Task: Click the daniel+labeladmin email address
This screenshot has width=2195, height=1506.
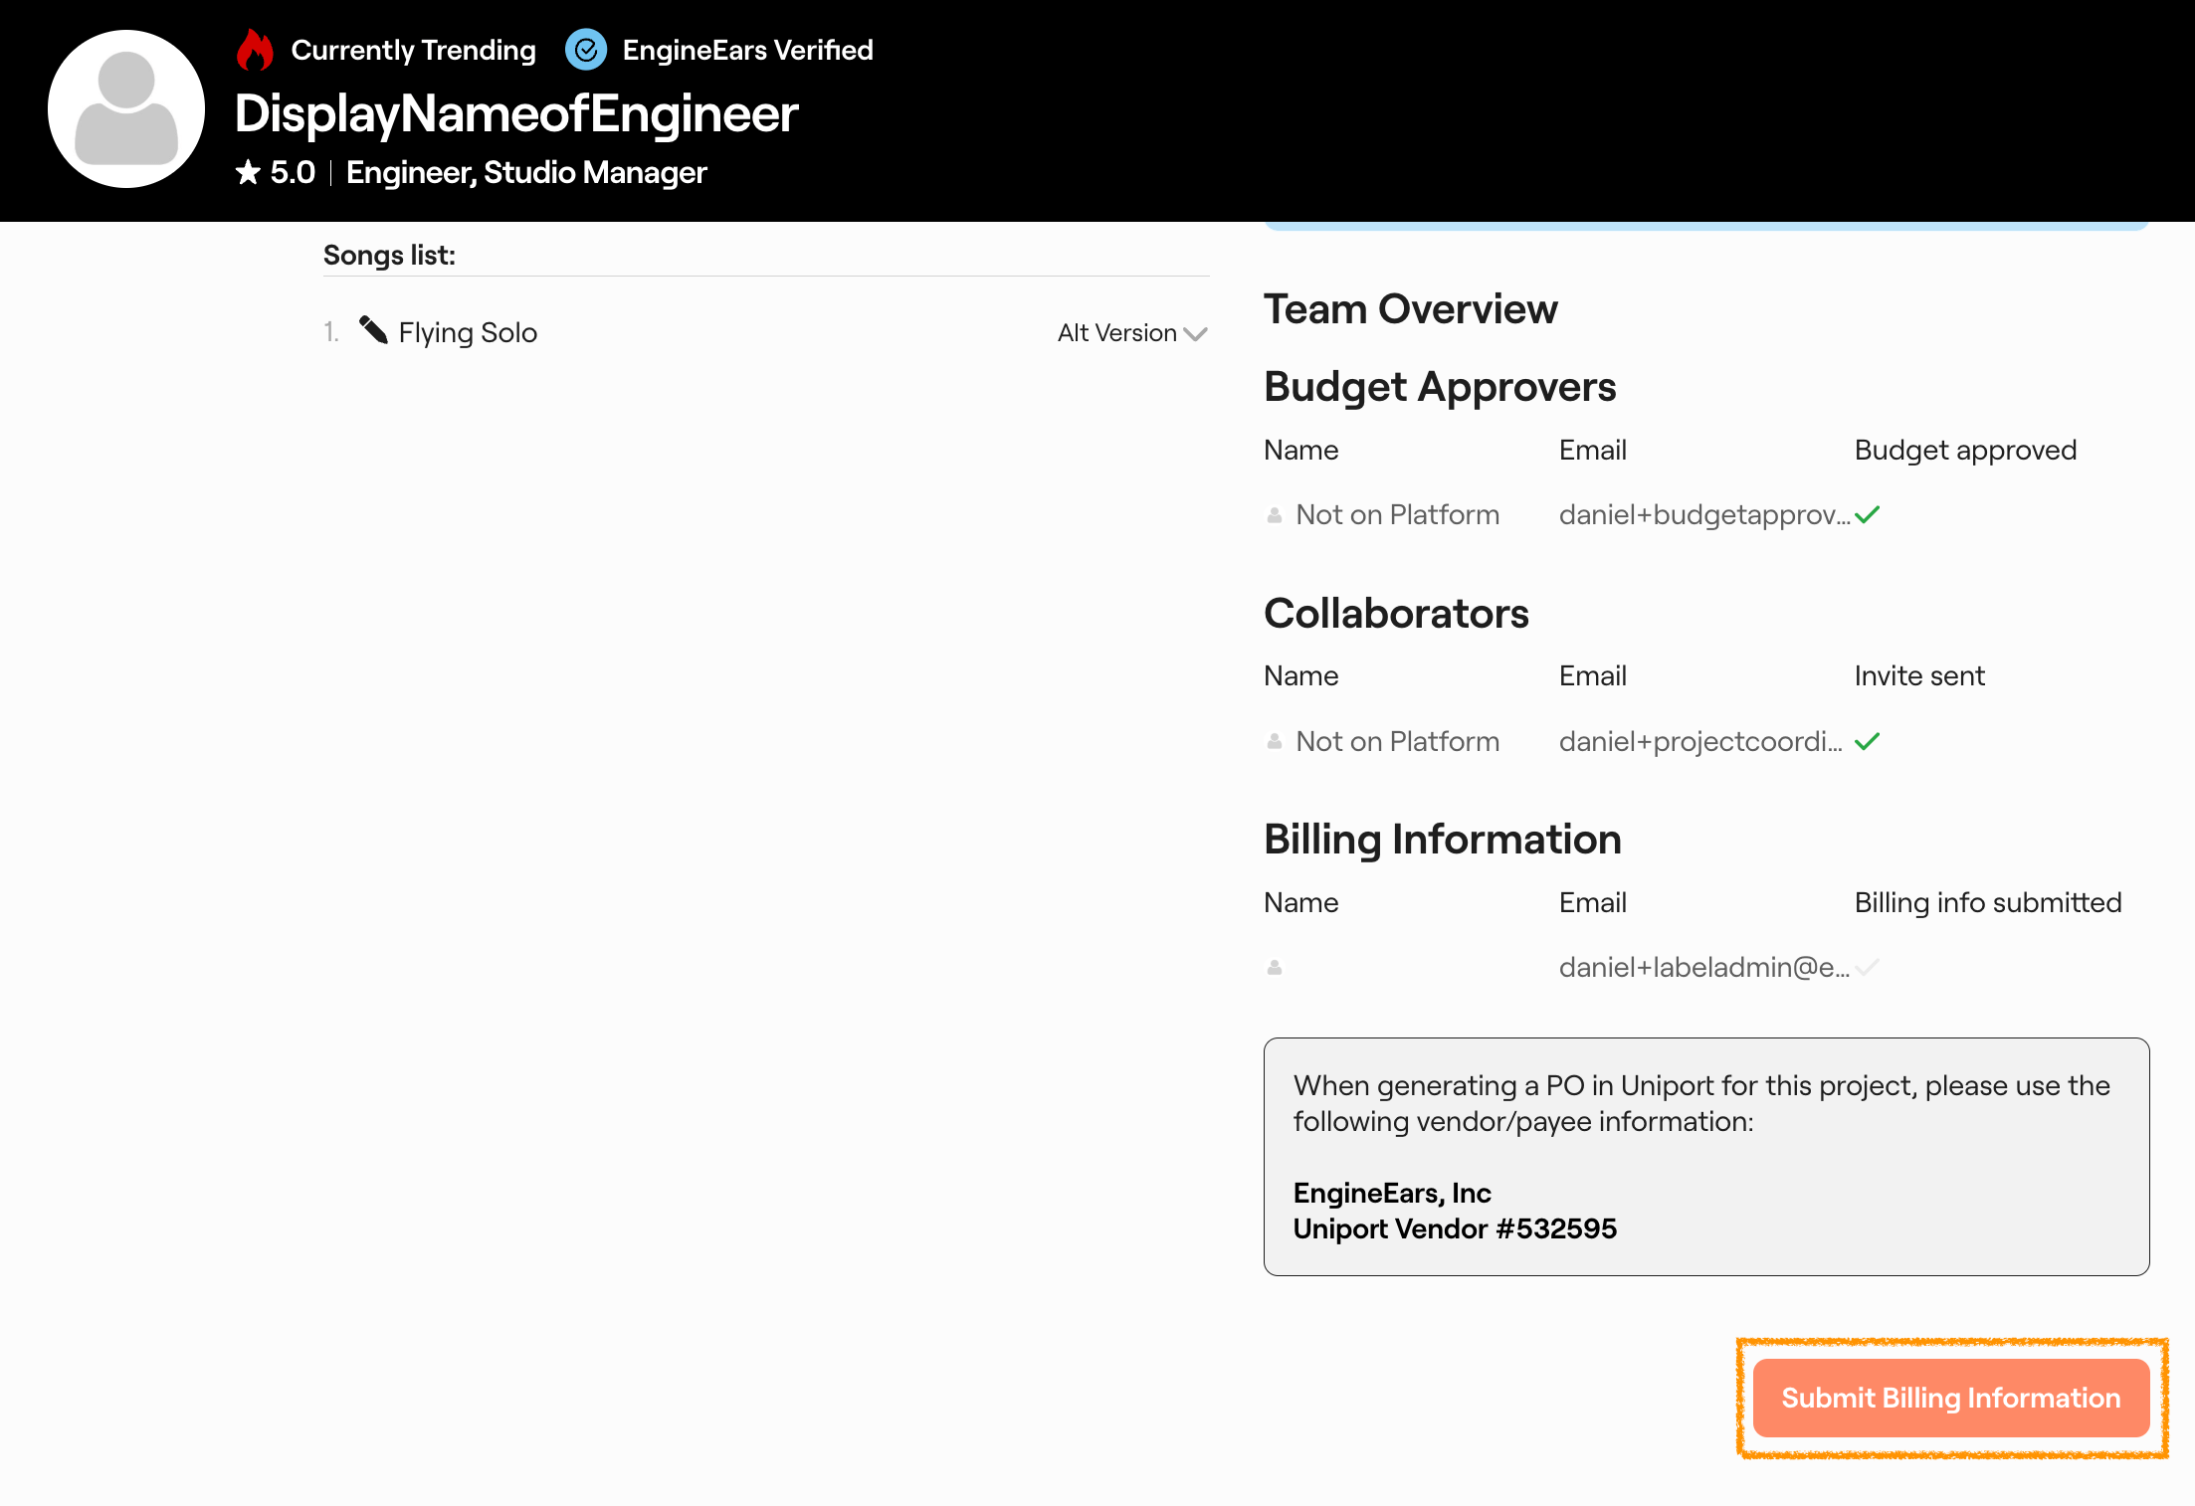Action: pyautogui.click(x=1704, y=966)
